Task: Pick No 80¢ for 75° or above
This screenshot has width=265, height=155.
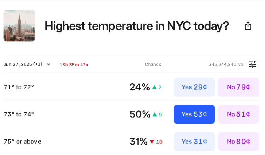Action: [239, 142]
